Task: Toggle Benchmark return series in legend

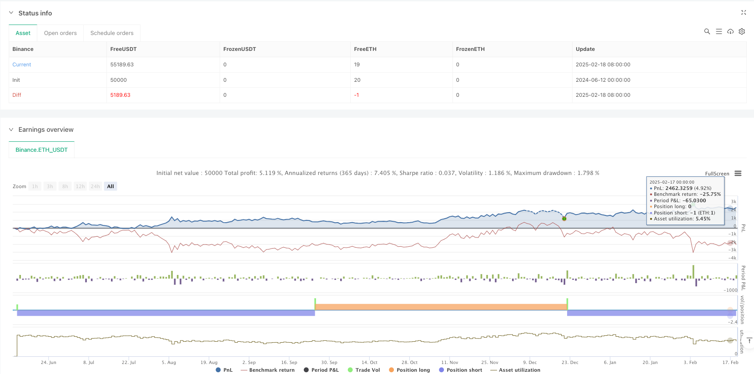Action: pos(267,370)
